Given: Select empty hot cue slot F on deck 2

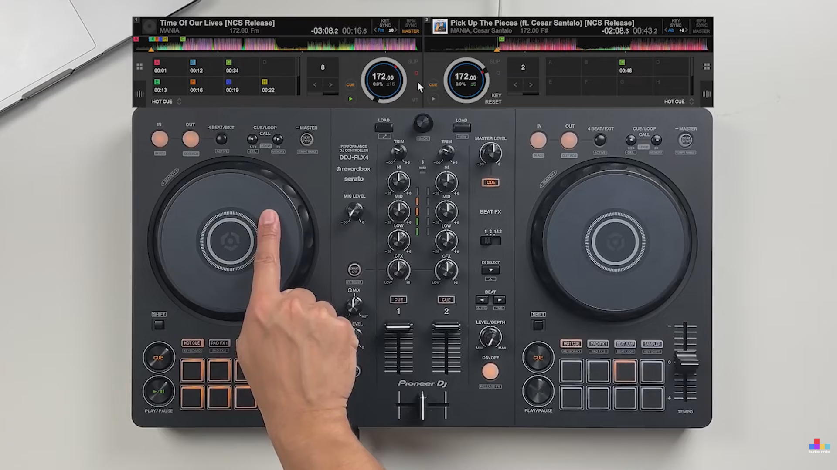Looking at the screenshot, I should click(599, 86).
